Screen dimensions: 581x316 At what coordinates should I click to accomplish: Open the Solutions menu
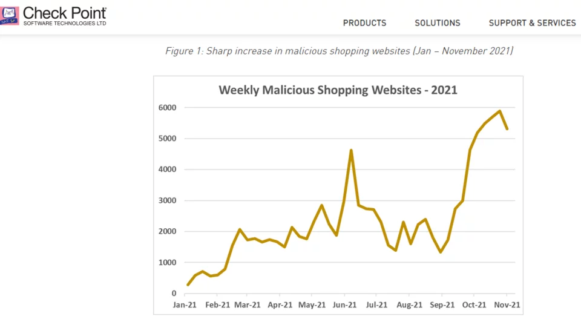[x=437, y=23]
